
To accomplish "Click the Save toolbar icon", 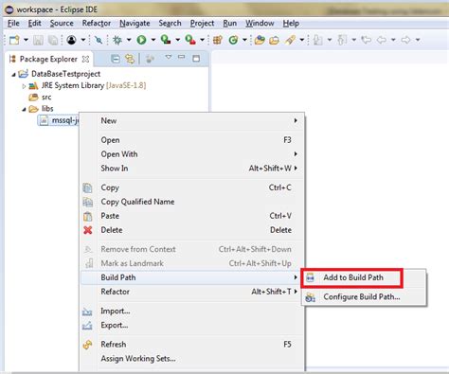I will click(x=38, y=40).
